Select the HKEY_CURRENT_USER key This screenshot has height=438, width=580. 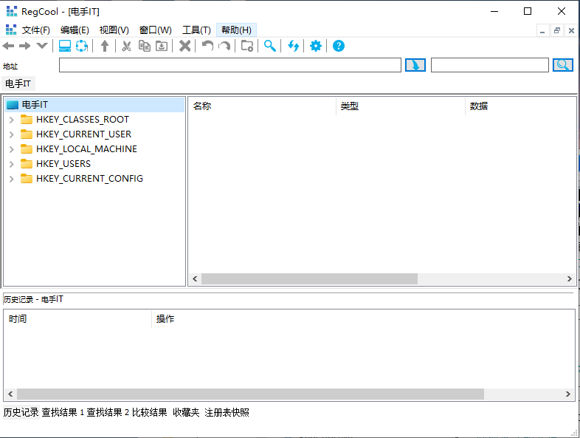click(x=83, y=134)
